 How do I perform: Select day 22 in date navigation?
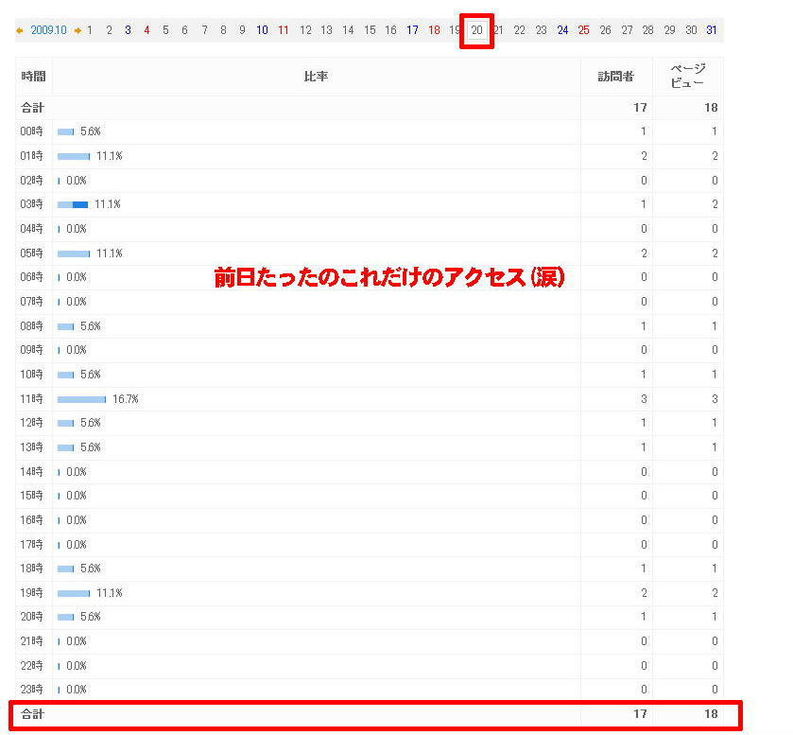[520, 30]
